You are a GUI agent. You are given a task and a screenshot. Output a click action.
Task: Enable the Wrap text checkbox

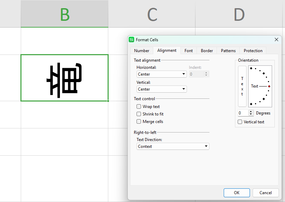click(139, 107)
